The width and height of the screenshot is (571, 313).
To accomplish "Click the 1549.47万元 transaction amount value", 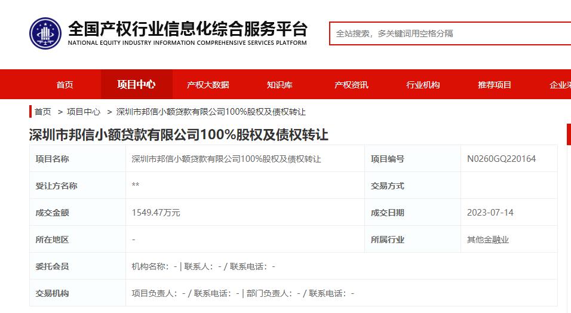I will (156, 213).
